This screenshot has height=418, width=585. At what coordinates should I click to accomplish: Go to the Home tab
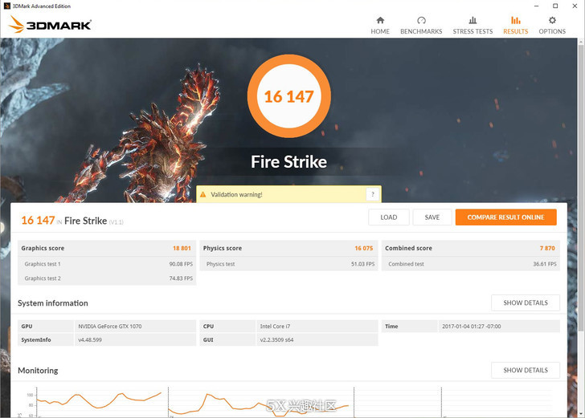click(x=380, y=26)
